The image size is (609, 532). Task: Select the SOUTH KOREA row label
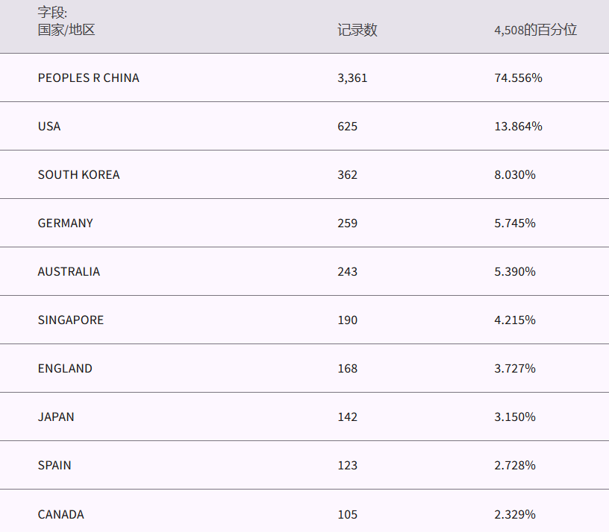click(x=78, y=174)
